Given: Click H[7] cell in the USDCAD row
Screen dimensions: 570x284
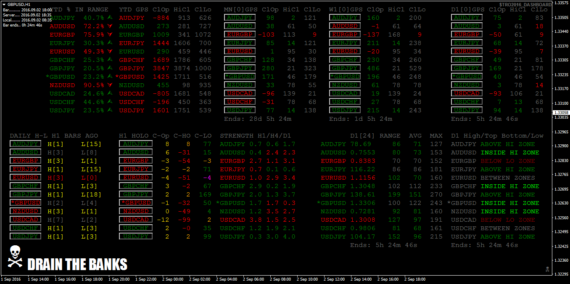Looking at the screenshot, I should click(x=55, y=220).
